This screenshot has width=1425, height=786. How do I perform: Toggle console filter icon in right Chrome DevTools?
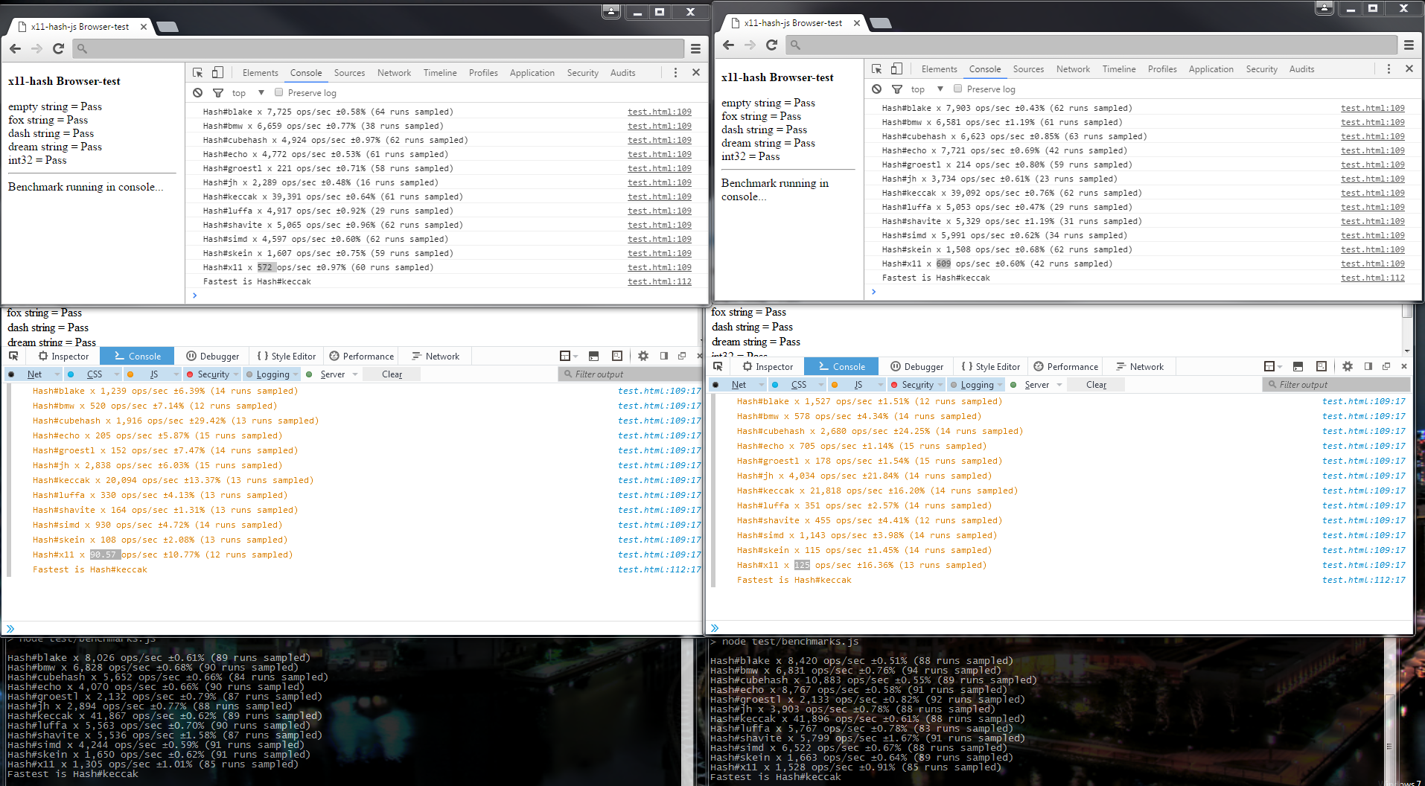(897, 89)
